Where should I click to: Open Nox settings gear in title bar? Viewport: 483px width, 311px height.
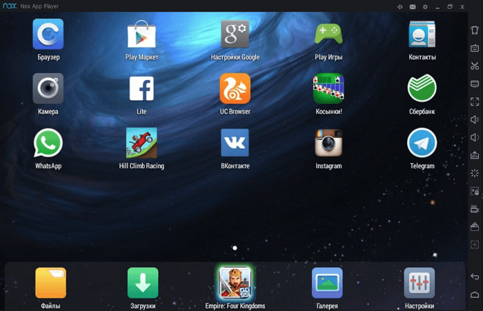[x=425, y=6]
